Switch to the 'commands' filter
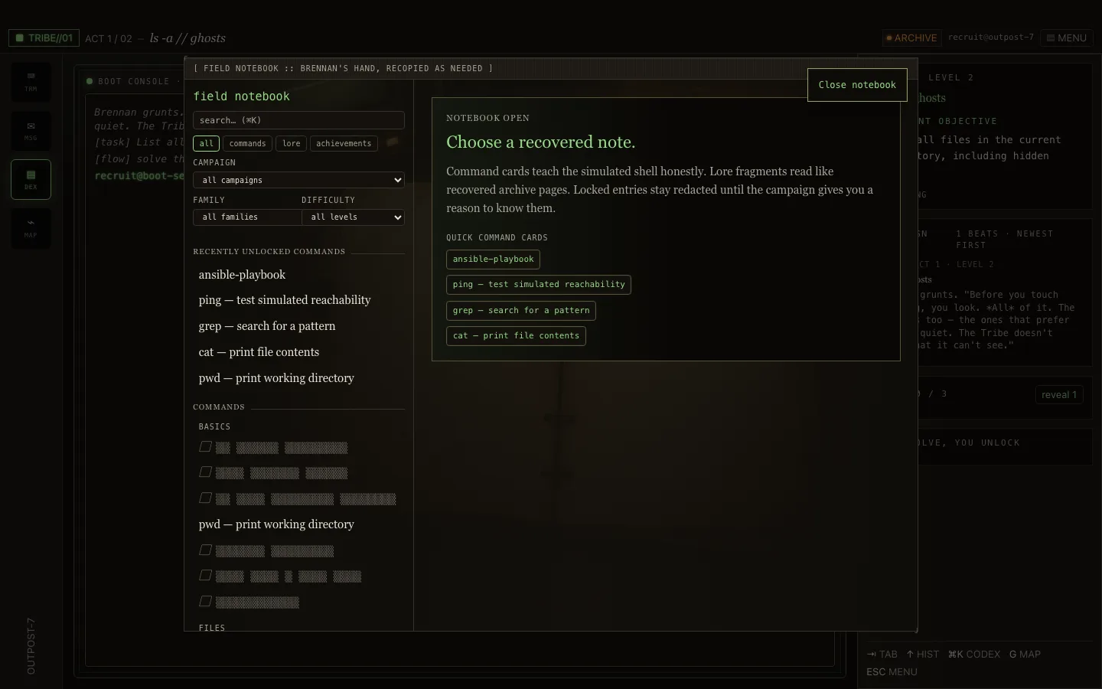The image size is (1102, 689). [248, 143]
